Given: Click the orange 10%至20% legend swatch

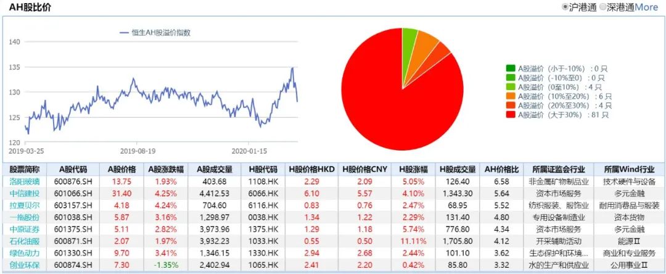Looking at the screenshot, I should (511, 96).
